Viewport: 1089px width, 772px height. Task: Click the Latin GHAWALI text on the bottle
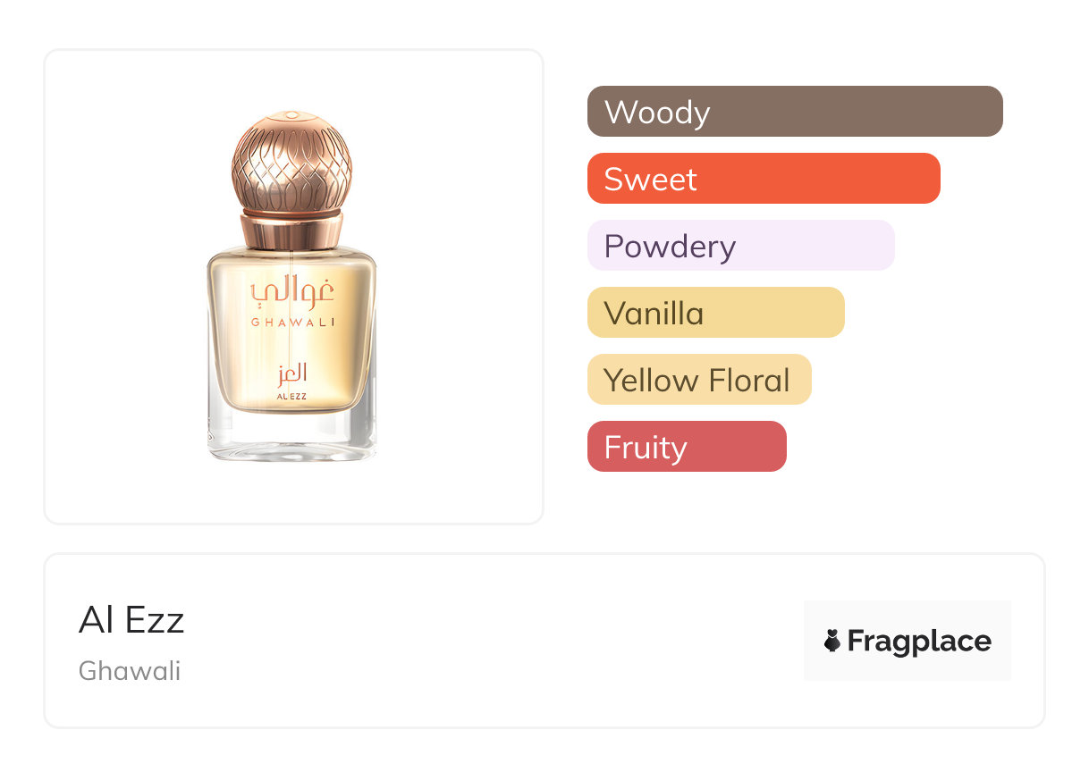(291, 322)
